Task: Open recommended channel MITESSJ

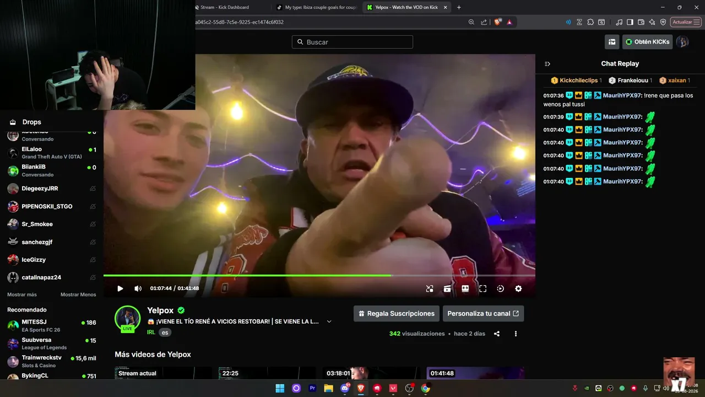Action: [x=52, y=325]
